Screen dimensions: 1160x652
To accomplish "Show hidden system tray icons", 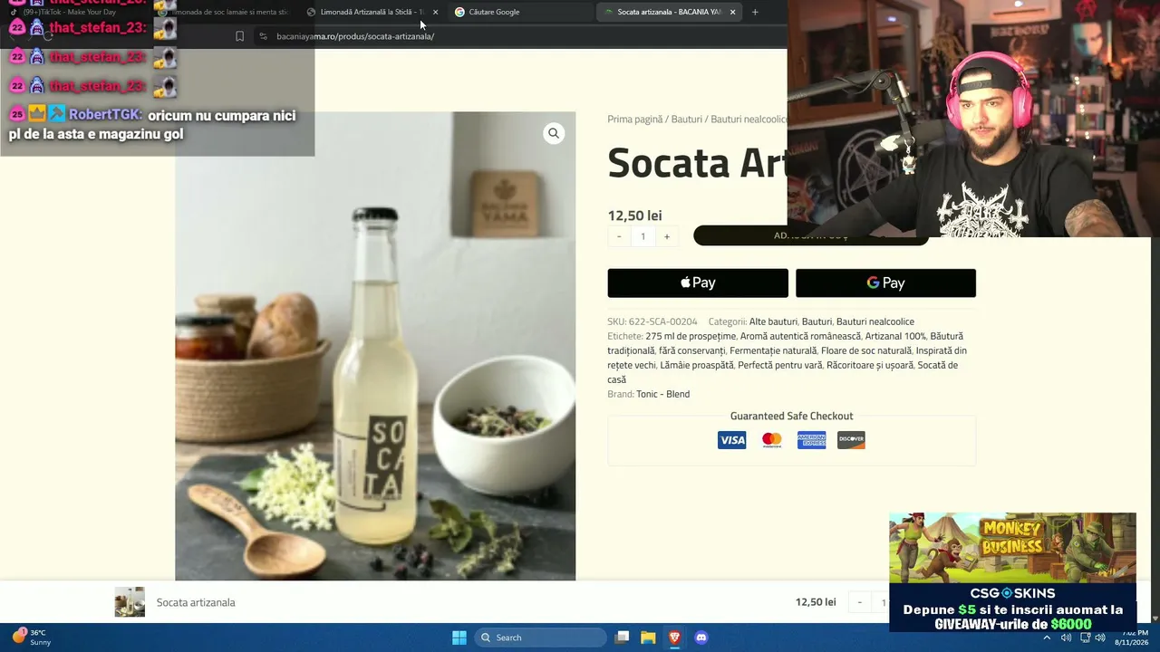I will 1047,638.
